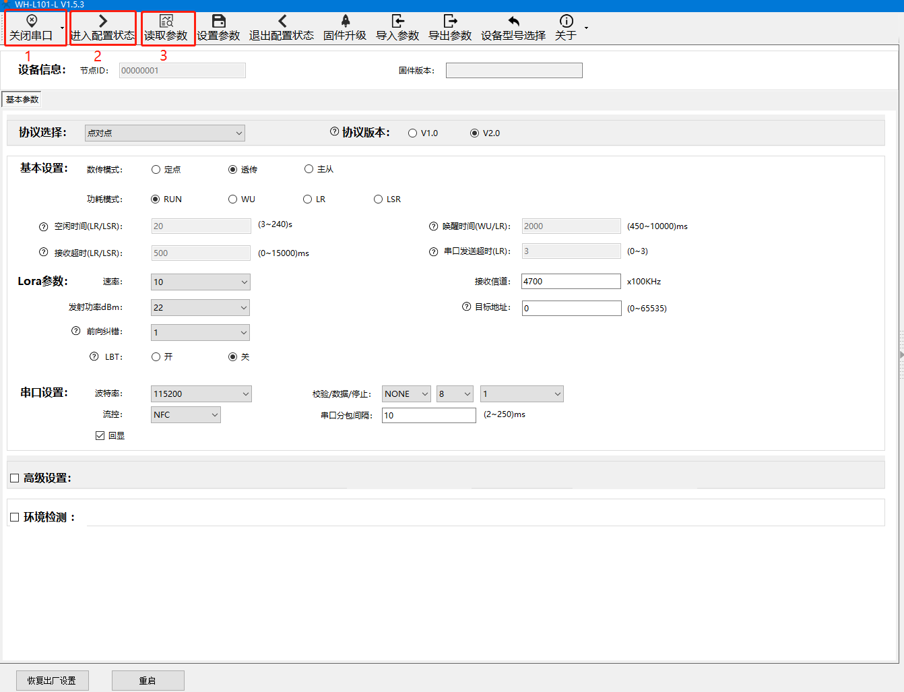The width and height of the screenshot is (904, 692).
Task: Switch to the 基本参数 tab
Action: click(x=22, y=100)
